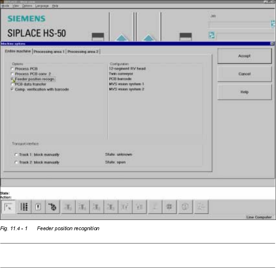Check Track 1: block manually
276x268 pixels.
pyautogui.click(x=16, y=155)
